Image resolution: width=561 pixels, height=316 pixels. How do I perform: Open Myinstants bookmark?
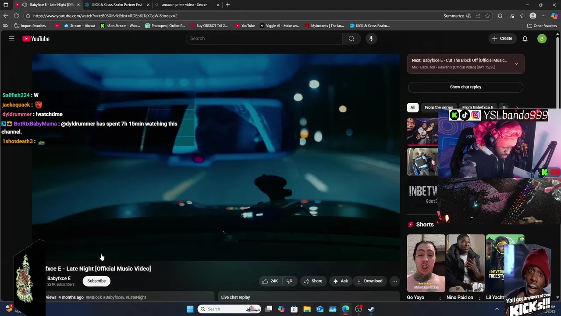(x=324, y=25)
